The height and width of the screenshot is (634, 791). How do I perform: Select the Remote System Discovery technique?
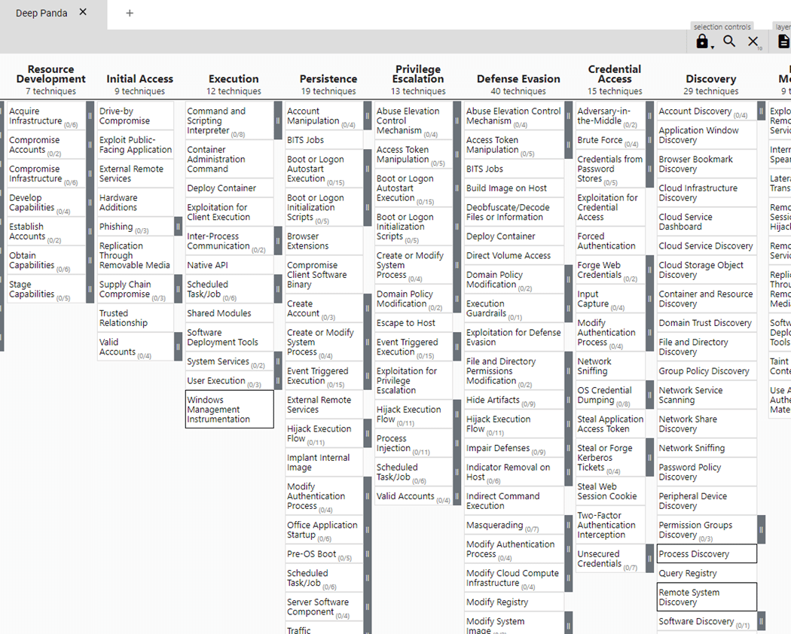(706, 597)
